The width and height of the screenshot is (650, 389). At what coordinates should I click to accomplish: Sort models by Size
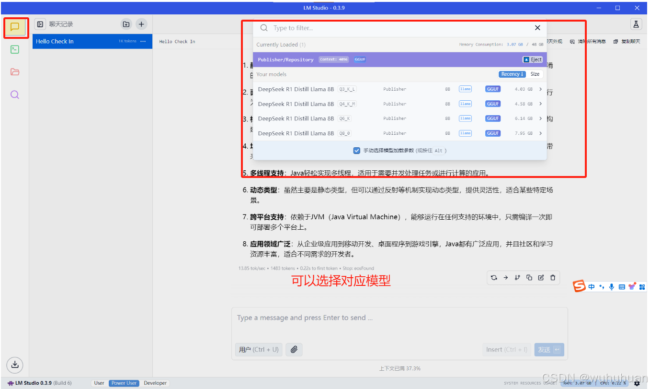pos(535,74)
